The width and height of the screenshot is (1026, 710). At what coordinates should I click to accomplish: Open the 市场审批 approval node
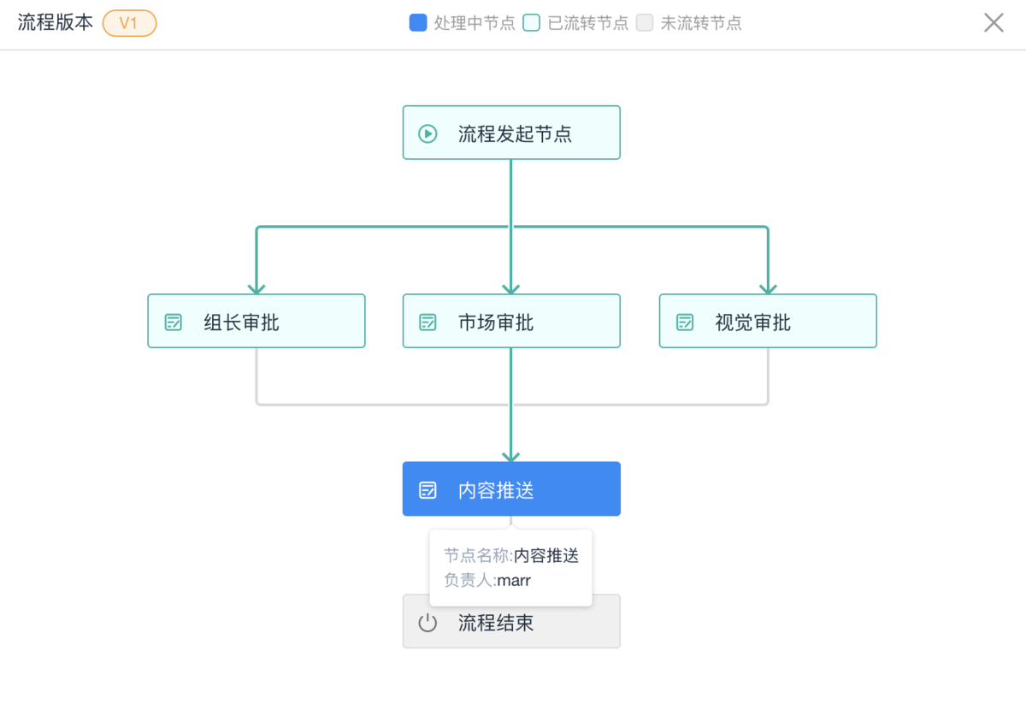(511, 322)
